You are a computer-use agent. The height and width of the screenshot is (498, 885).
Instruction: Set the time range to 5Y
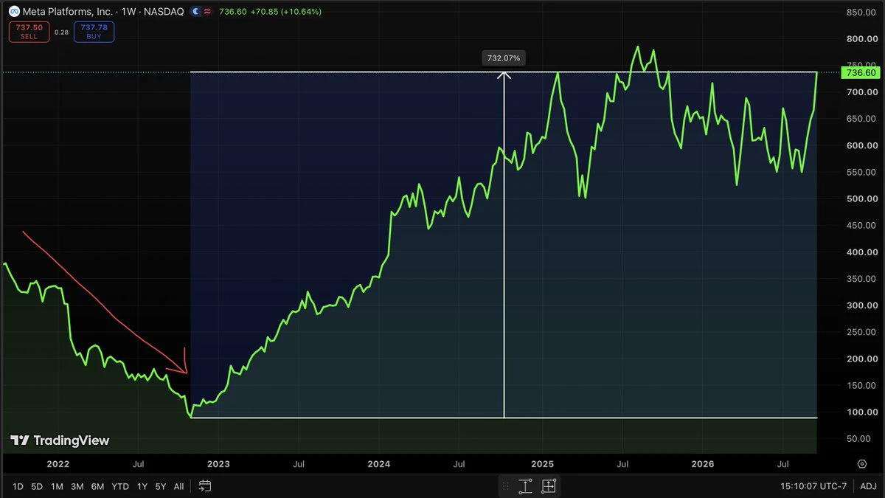(x=161, y=486)
